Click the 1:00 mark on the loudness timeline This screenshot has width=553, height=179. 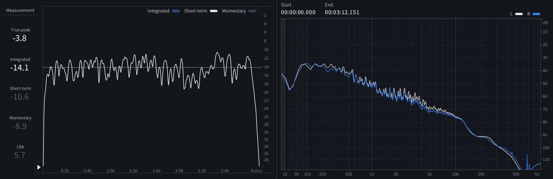tap(111, 171)
